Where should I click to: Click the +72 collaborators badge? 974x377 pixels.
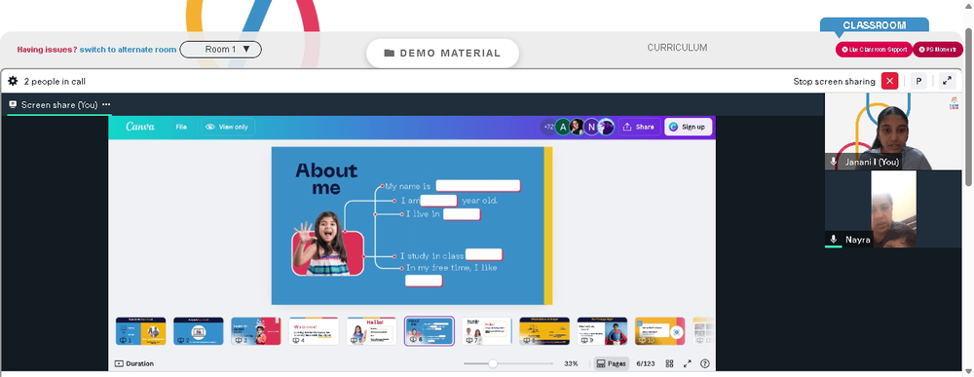tap(547, 127)
